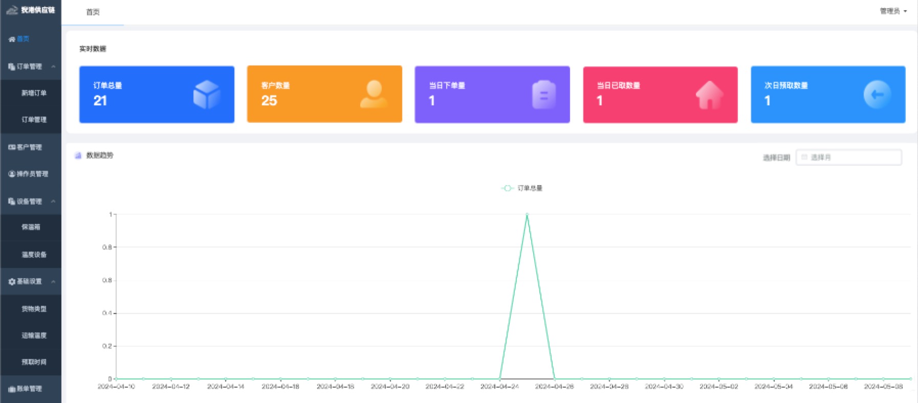This screenshot has height=403, width=918.
Task: Click the arrow icon on 次日预取数量 card
Action: pos(877,94)
